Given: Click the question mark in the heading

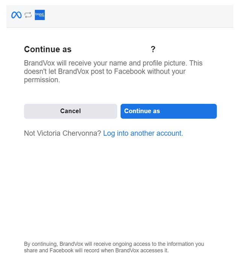Looking at the screenshot, I should [153, 49].
